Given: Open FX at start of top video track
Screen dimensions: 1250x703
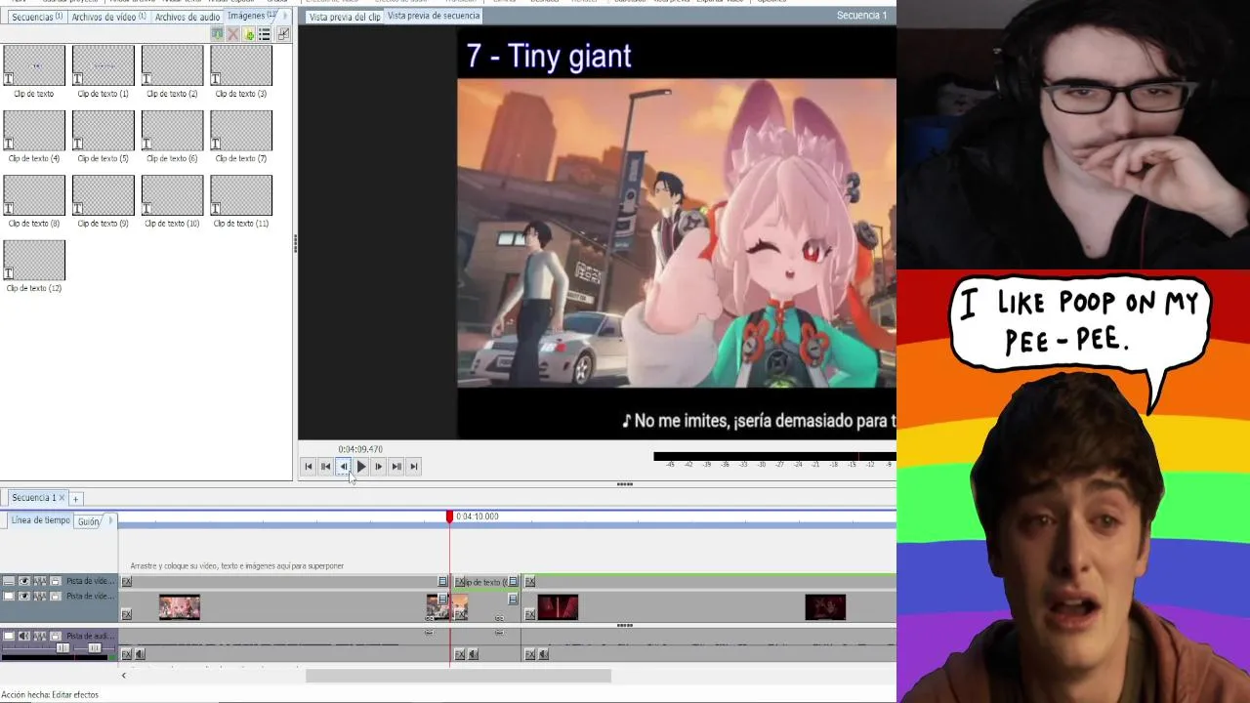Looking at the screenshot, I should [126, 582].
